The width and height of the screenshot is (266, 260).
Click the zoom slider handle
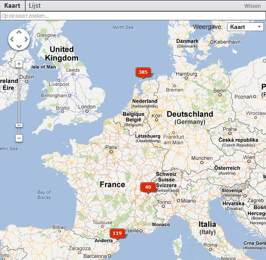tap(19, 125)
